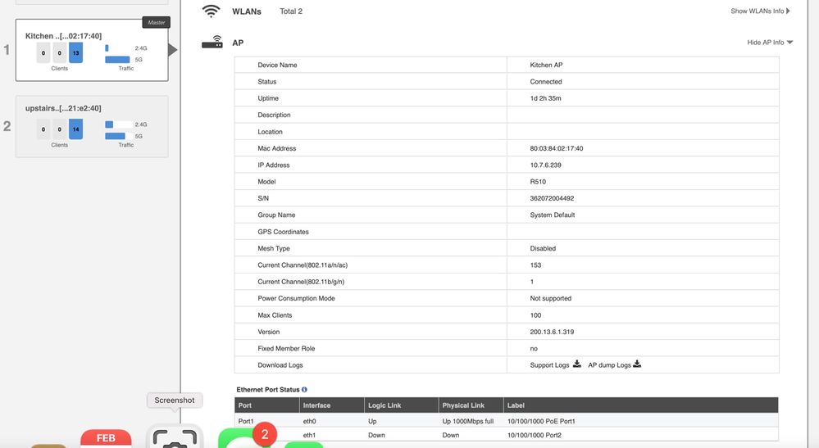The height and width of the screenshot is (448, 819).
Task: Select the upstairs AP card
Action: tap(91, 126)
